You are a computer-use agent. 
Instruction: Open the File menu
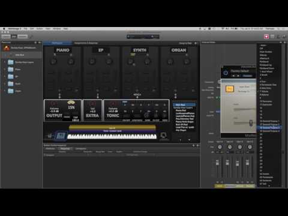pyautogui.click(x=25, y=29)
